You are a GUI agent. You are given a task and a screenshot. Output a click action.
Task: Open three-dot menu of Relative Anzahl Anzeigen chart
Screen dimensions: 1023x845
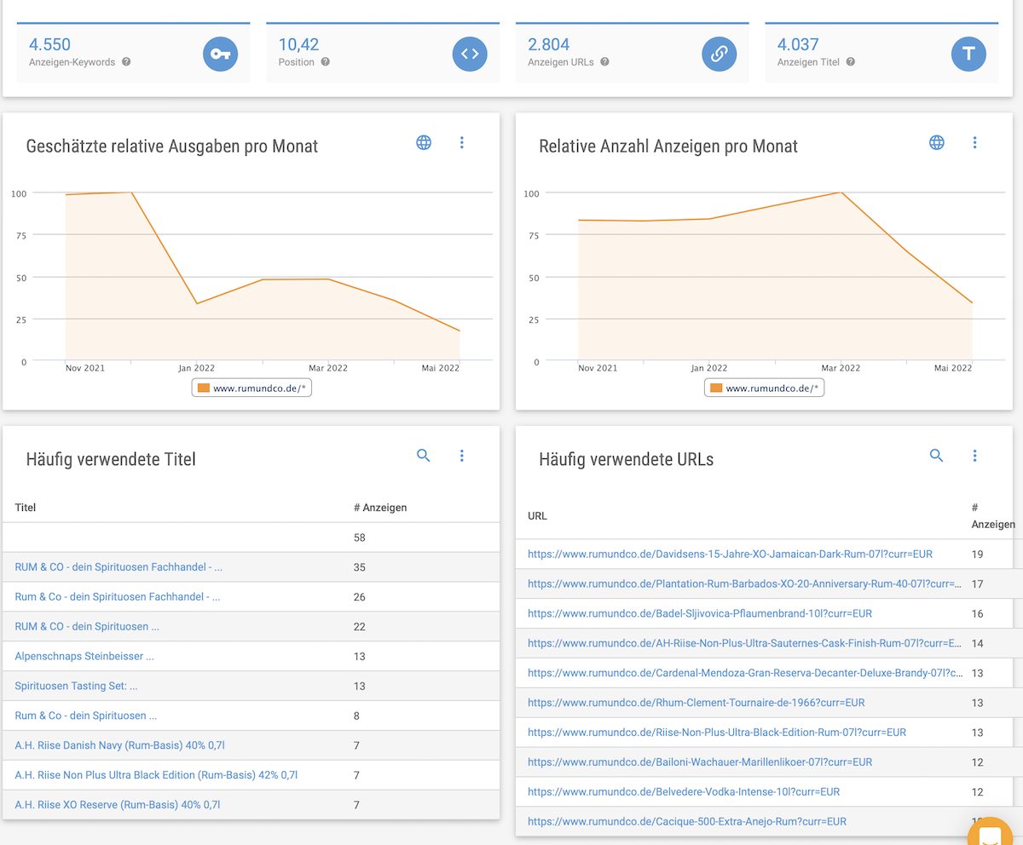[x=975, y=142]
